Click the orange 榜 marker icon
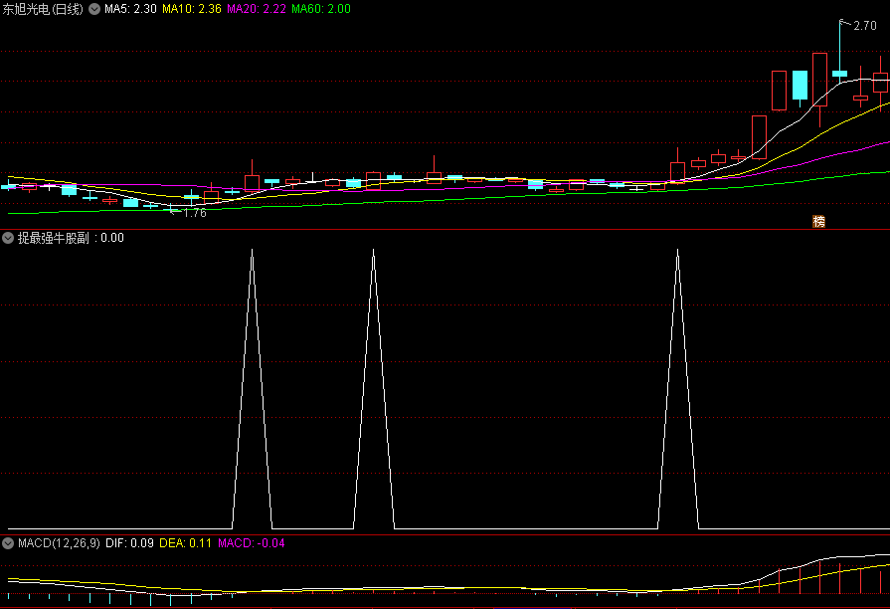 [x=818, y=222]
